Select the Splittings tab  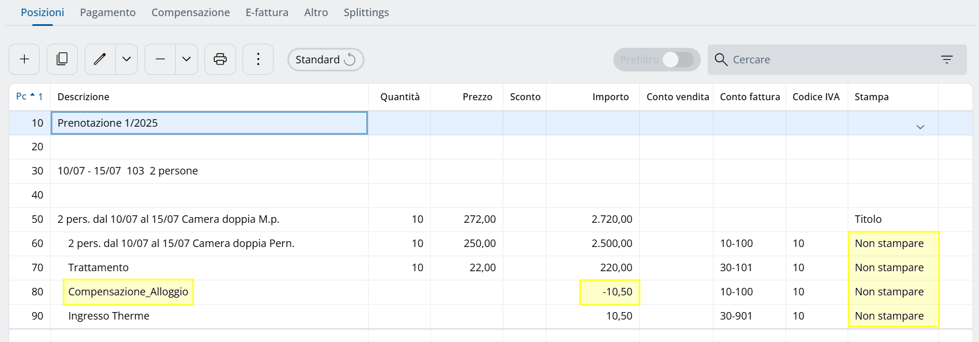(366, 12)
